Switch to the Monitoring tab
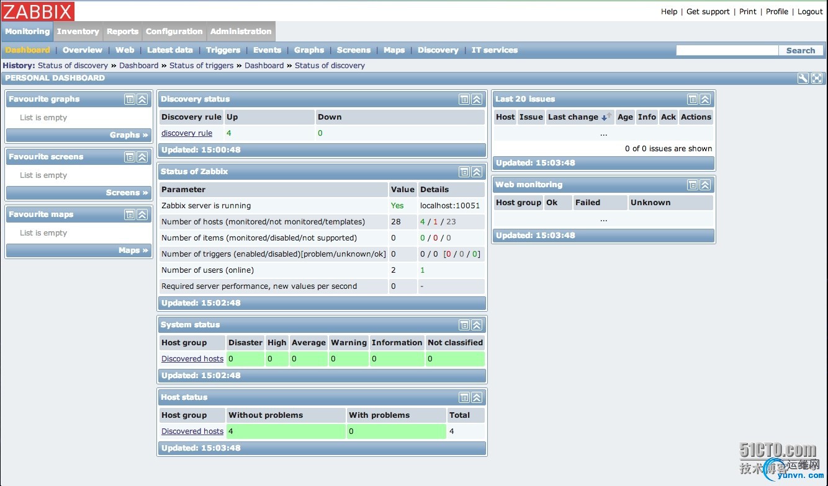The width and height of the screenshot is (828, 486). (x=27, y=32)
